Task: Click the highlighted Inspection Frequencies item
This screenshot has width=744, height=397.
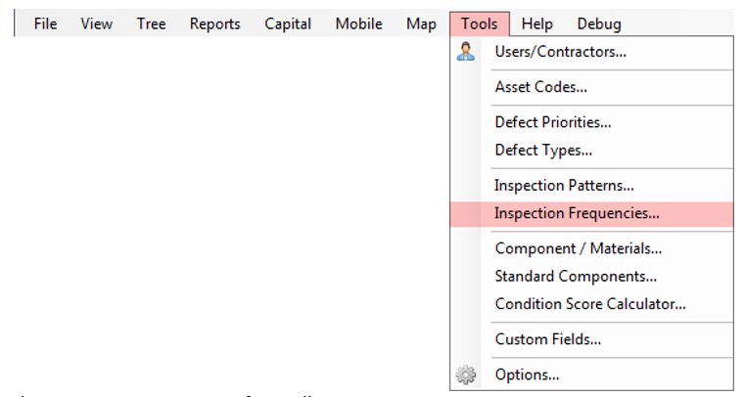Action: tap(577, 213)
